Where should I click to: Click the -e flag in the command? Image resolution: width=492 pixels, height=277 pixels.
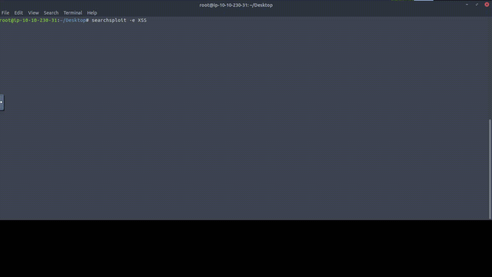coord(132,20)
